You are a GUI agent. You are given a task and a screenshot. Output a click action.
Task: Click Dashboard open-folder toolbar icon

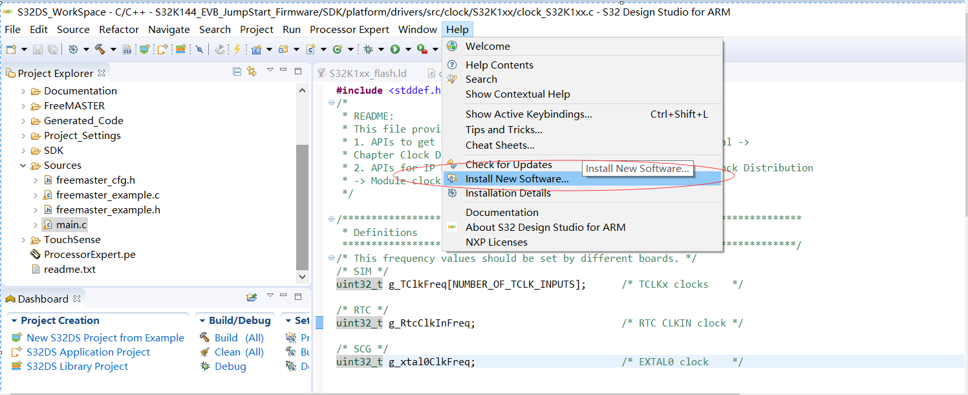(x=252, y=297)
